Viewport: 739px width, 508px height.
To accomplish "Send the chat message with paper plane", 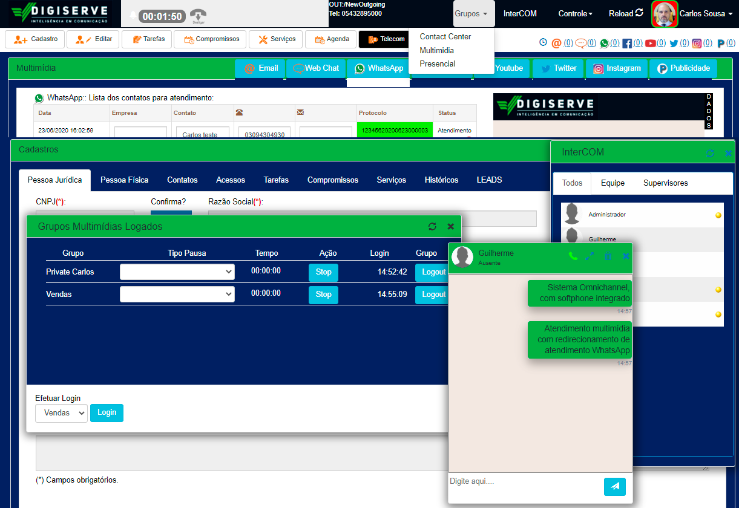I will (614, 486).
